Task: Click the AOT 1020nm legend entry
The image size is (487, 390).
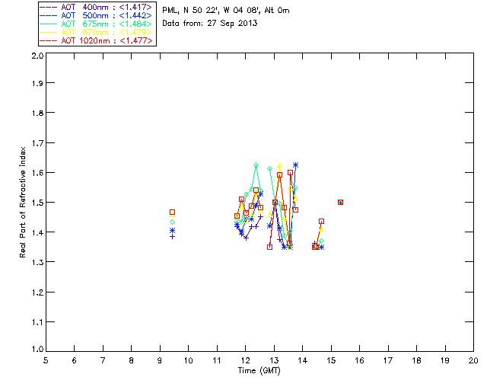Action: (97, 40)
